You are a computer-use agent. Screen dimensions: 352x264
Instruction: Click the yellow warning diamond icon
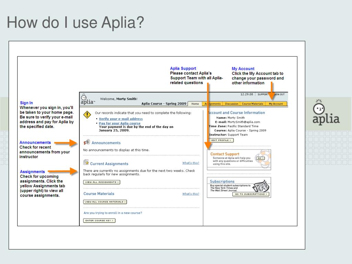pos(87,115)
